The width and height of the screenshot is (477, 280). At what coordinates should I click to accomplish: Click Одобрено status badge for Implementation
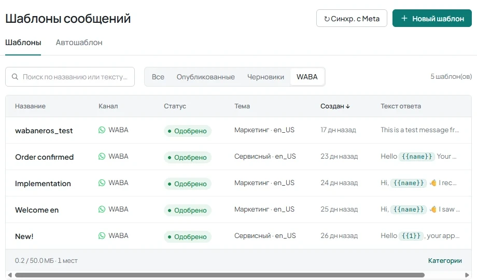tap(187, 184)
